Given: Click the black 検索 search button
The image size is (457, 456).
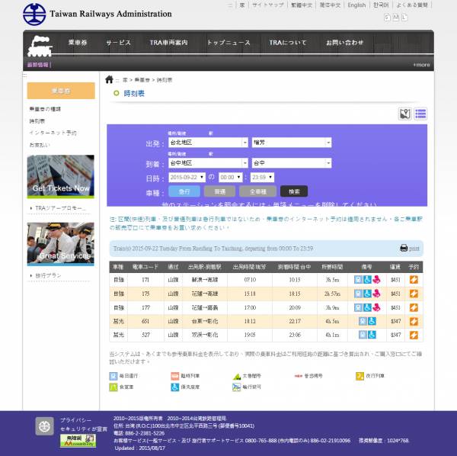Looking at the screenshot, I should [294, 191].
